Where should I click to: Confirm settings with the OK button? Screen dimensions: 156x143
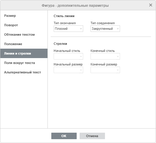[64, 136]
